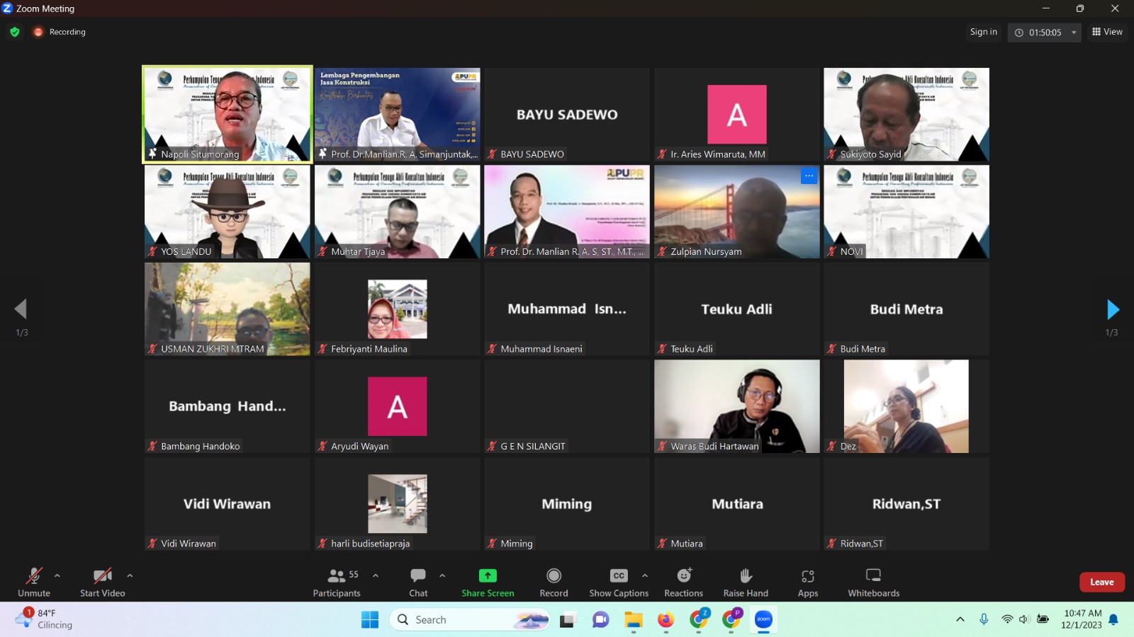Expand audio options arrow beside Unmute

[57, 575]
